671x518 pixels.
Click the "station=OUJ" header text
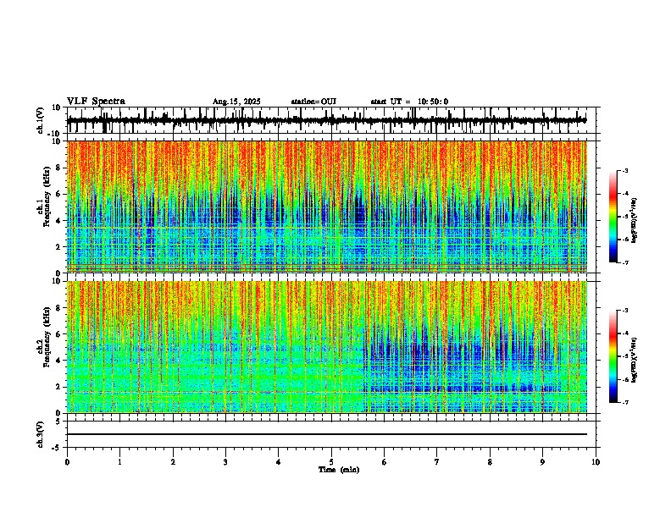pyautogui.click(x=313, y=102)
